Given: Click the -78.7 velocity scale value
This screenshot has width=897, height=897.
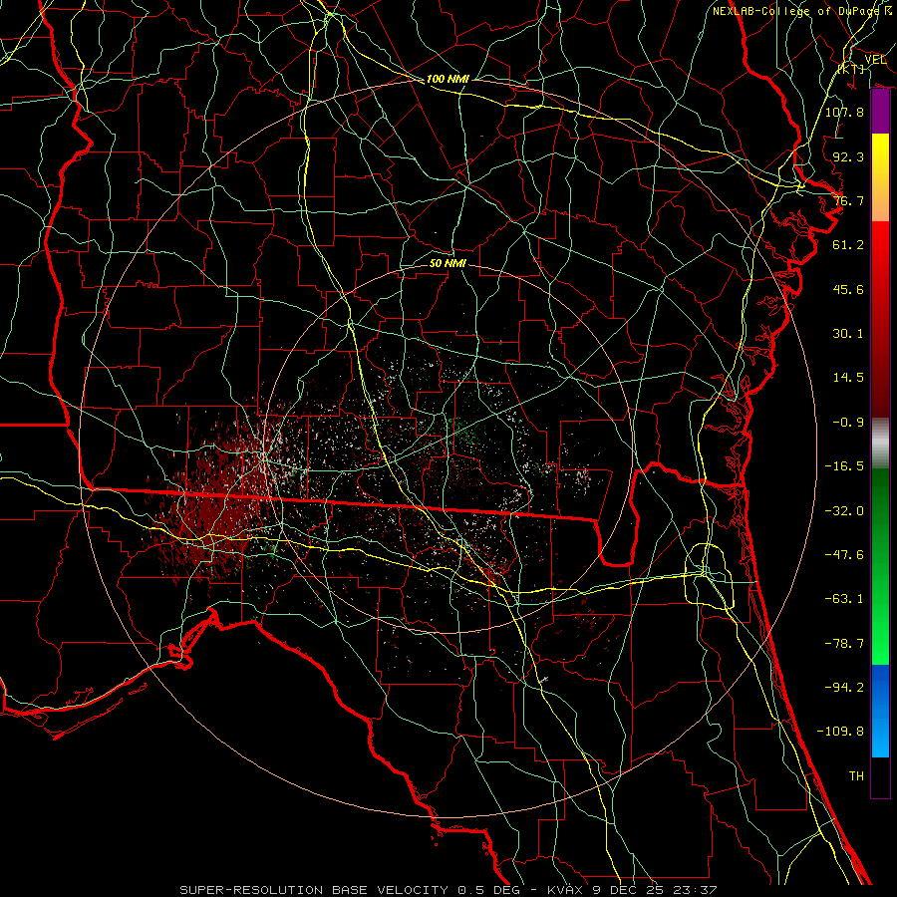Looking at the screenshot, I should (x=844, y=644).
